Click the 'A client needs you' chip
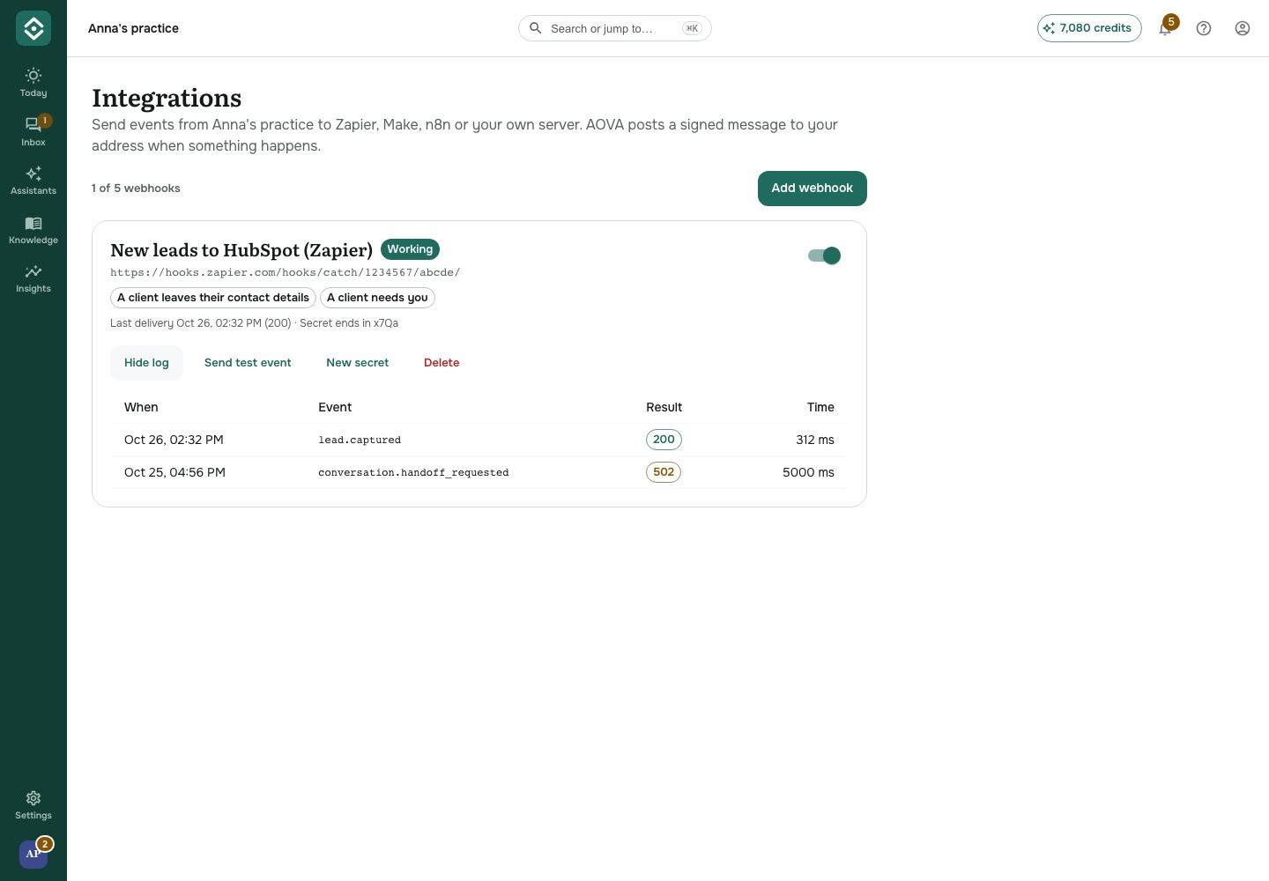The image size is (1269, 881). click(x=377, y=298)
